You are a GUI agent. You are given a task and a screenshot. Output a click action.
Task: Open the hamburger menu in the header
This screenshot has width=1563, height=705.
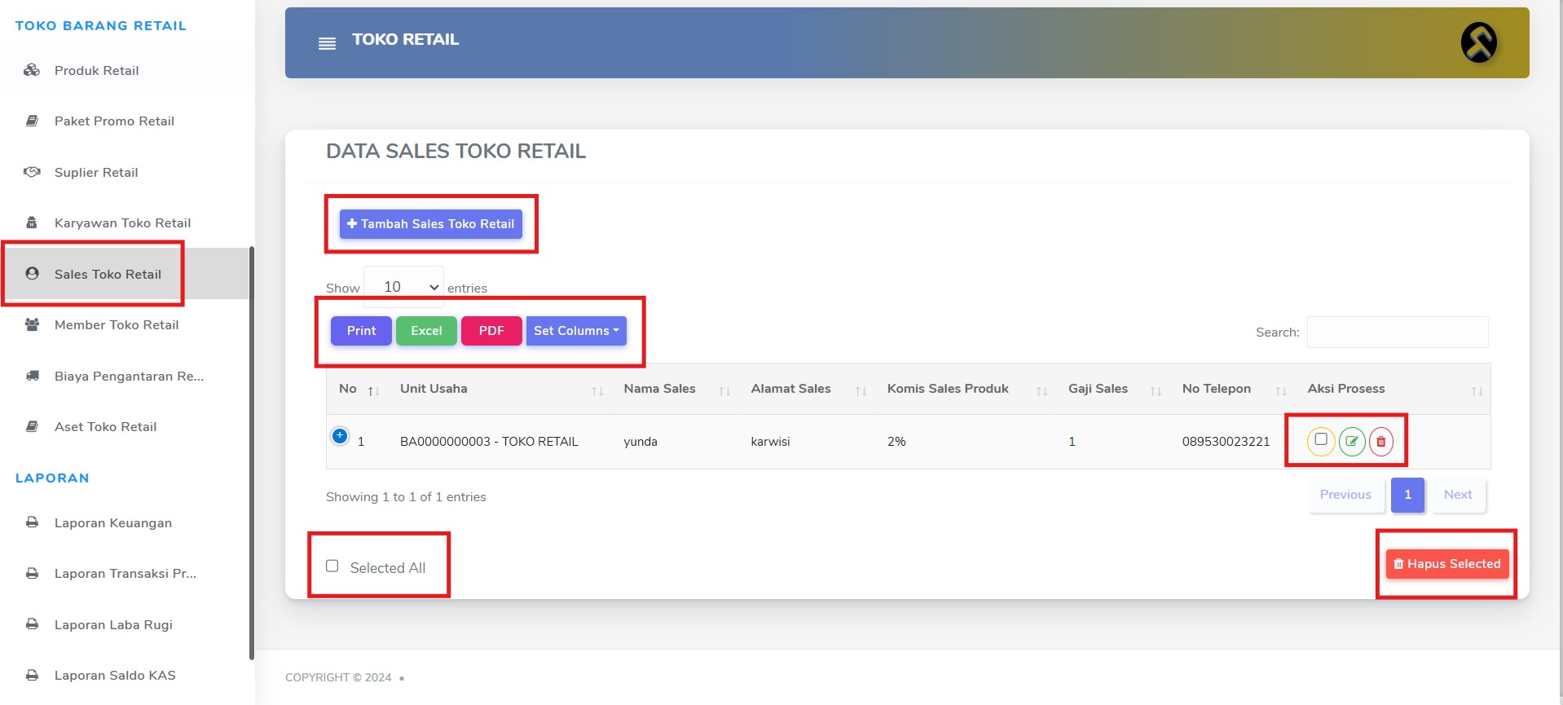click(327, 43)
